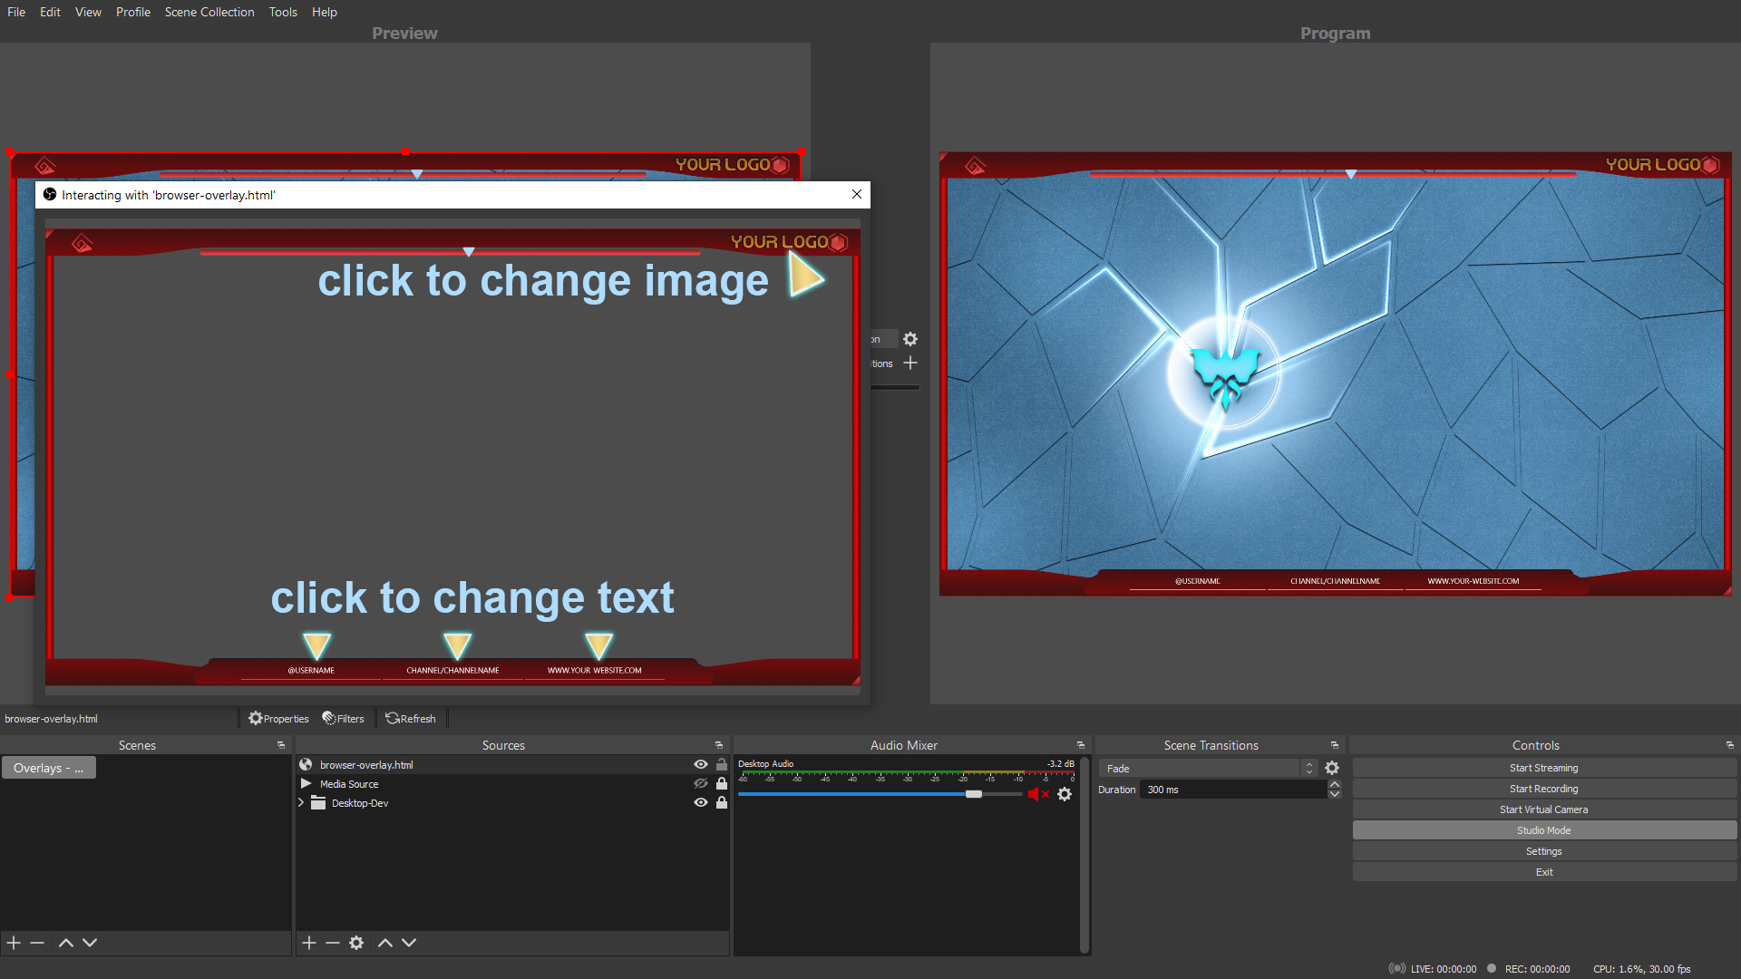Move source down with arrow icon
Viewport: 1741px width, 979px height.
(x=409, y=943)
